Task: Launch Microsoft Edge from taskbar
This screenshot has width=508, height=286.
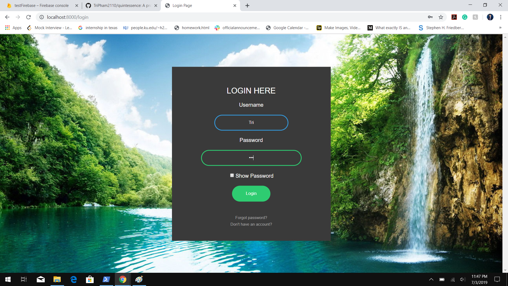Action: pos(74,279)
